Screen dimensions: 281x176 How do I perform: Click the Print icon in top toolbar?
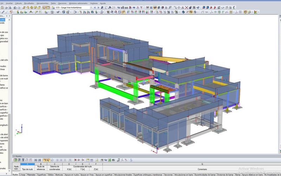[x=6, y=7]
